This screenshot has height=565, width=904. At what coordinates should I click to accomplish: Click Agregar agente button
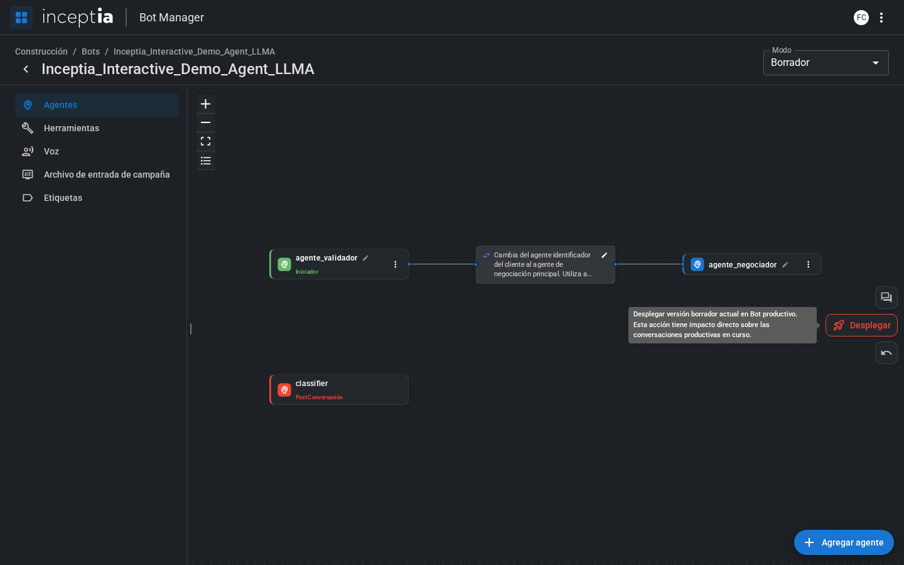pyautogui.click(x=844, y=542)
